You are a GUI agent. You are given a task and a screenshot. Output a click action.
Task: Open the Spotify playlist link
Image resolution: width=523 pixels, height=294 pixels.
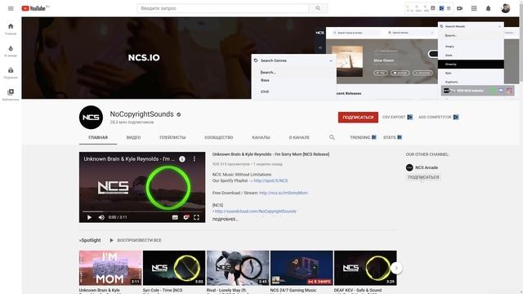pyautogui.click(x=270, y=180)
